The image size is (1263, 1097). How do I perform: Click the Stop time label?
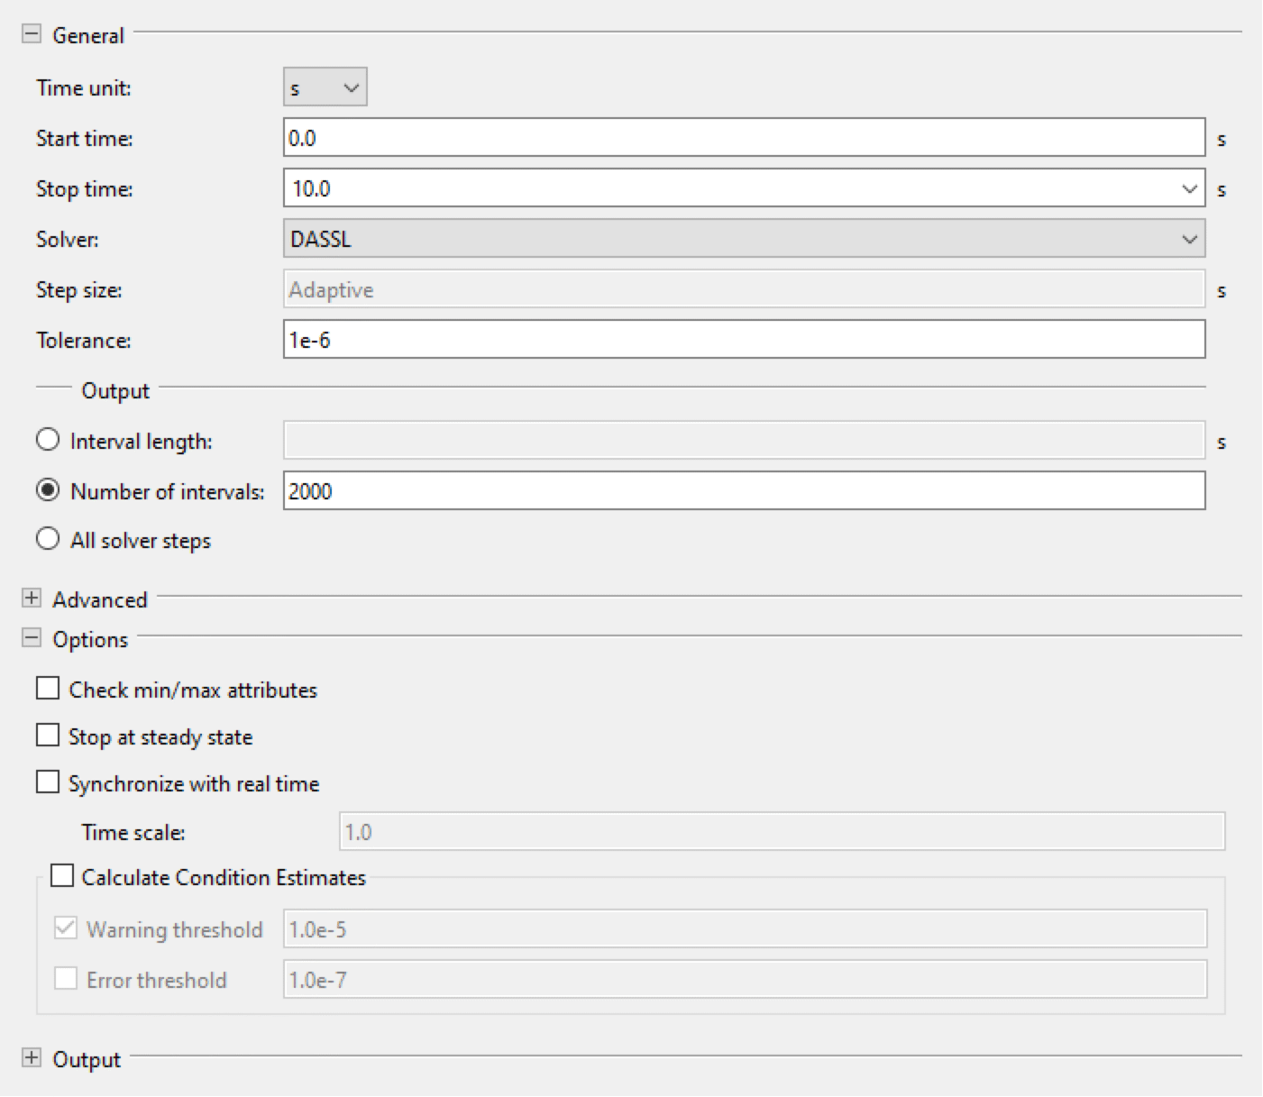[85, 189]
